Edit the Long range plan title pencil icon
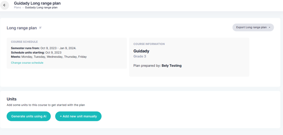 40,28
